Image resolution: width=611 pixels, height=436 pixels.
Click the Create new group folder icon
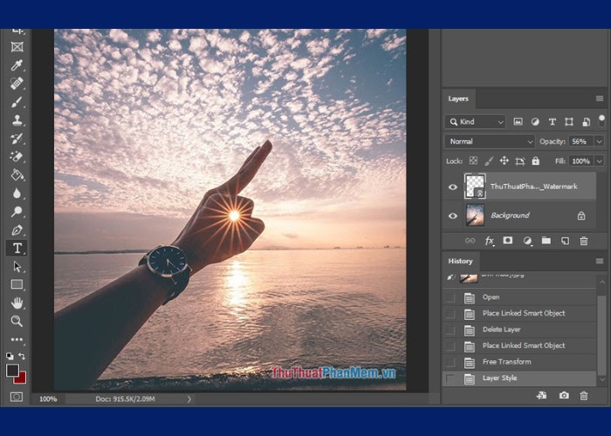[546, 241]
